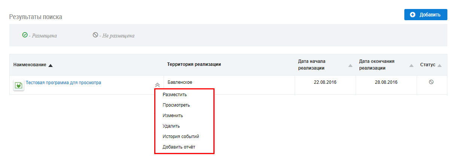Select Добавить отчёт menu entry

[x=179, y=147]
